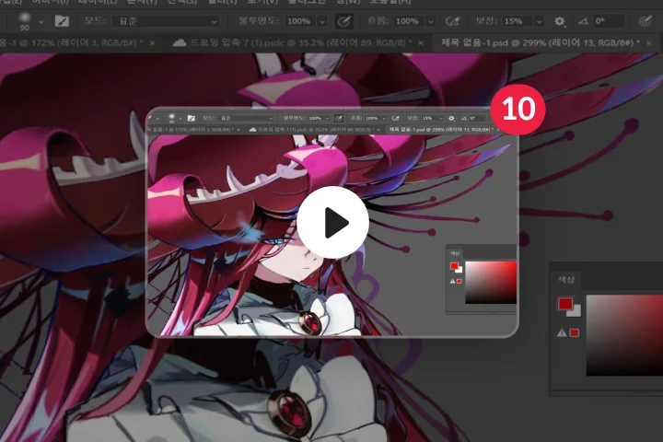This screenshot has width=663, height=442.
Task: Click the 흐름: label in options bar
Action: coord(378,21)
